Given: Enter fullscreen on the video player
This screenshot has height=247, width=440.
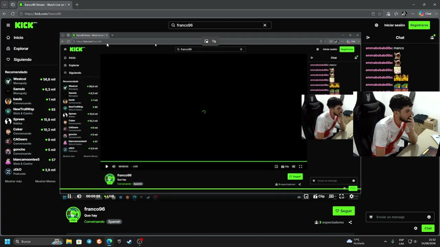Looking at the screenshot, I should click(x=341, y=196).
